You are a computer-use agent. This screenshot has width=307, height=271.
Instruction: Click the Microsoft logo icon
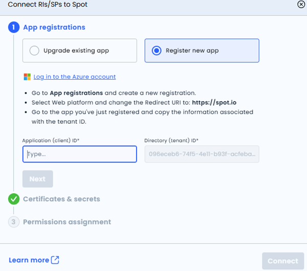click(x=28, y=77)
